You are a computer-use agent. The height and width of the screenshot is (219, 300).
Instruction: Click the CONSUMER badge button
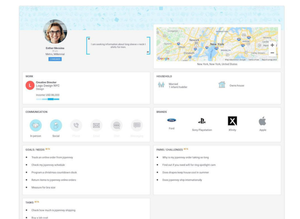(55, 59)
